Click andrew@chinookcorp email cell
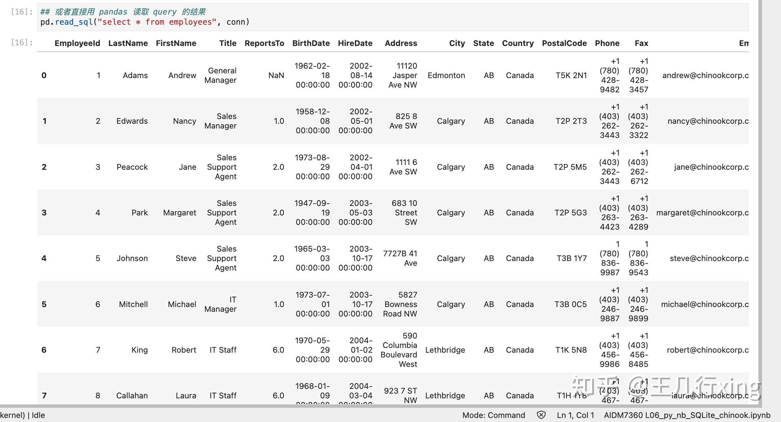The image size is (781, 422). [705, 75]
